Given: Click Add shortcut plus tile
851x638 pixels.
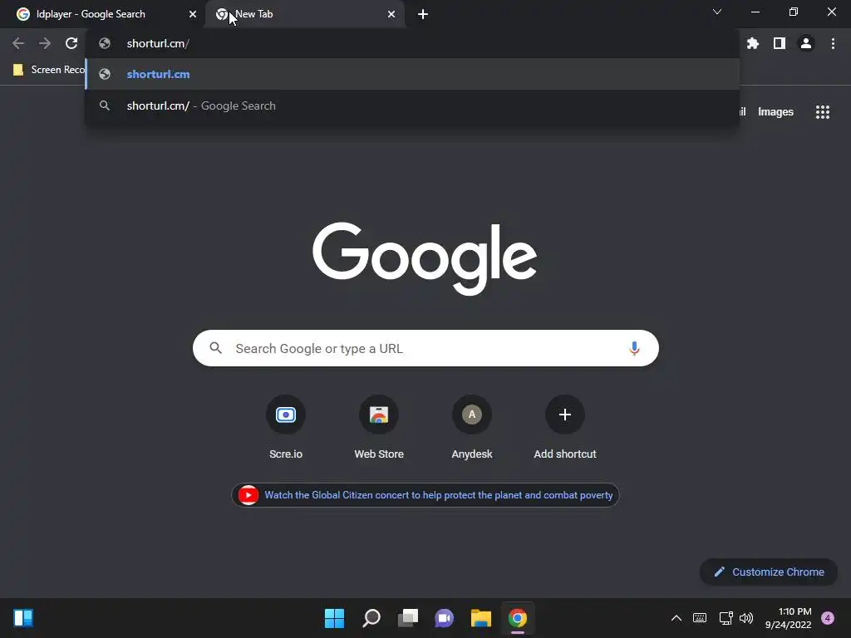Looking at the screenshot, I should click(565, 428).
